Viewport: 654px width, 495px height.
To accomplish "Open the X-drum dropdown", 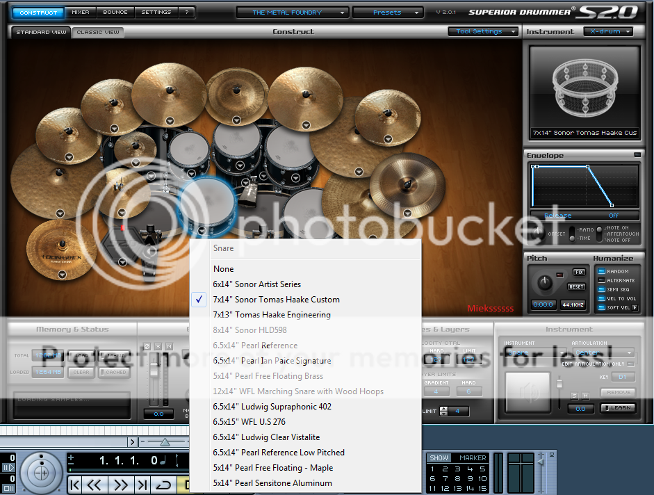I will (x=608, y=31).
